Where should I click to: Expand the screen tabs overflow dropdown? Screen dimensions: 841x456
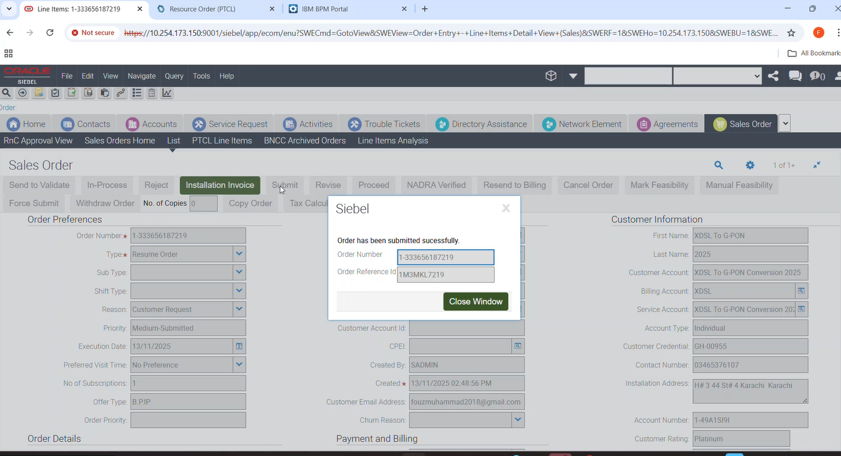coord(785,123)
